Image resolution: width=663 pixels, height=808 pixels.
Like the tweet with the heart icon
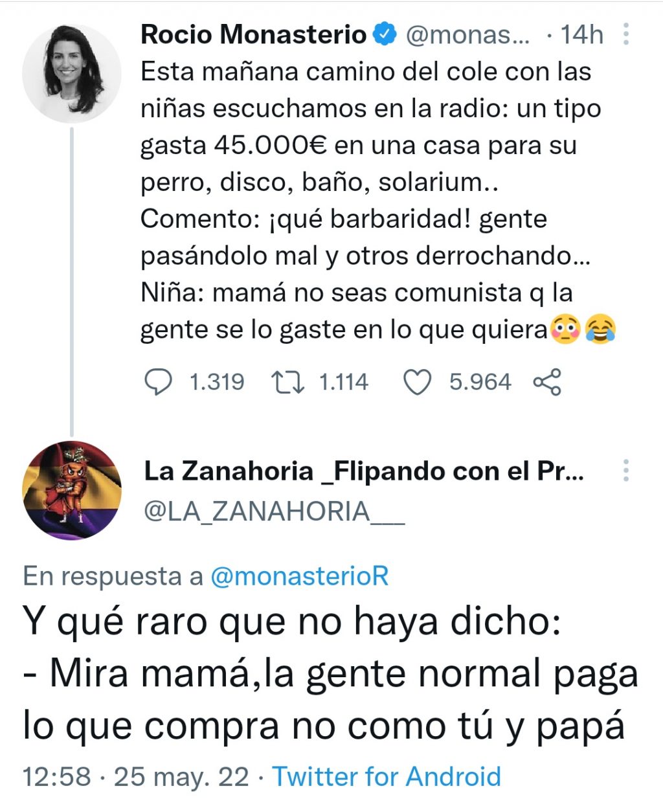pyautogui.click(x=418, y=382)
